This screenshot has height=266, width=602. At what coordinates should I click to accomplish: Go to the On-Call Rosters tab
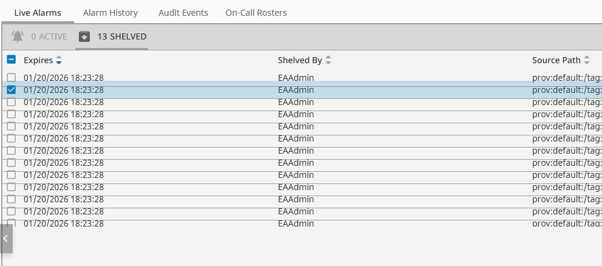[x=256, y=12]
